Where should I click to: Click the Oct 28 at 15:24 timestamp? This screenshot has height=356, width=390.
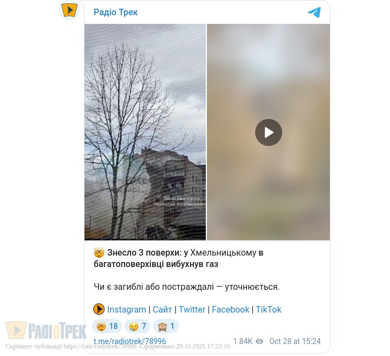[x=295, y=341]
